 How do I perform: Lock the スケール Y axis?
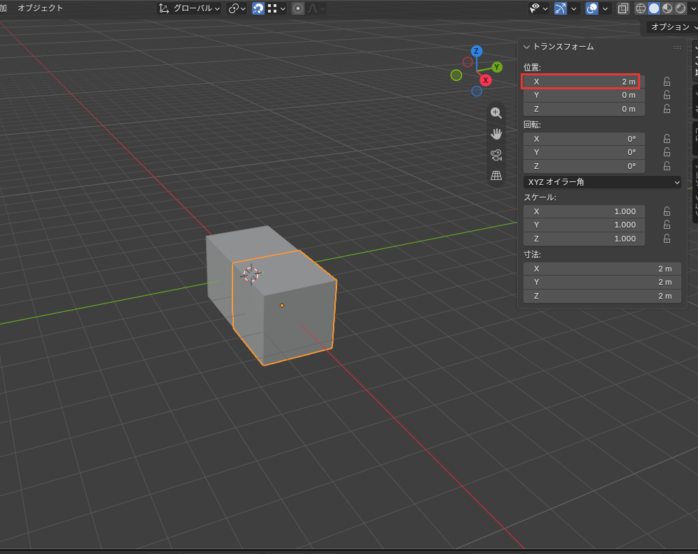(x=667, y=225)
